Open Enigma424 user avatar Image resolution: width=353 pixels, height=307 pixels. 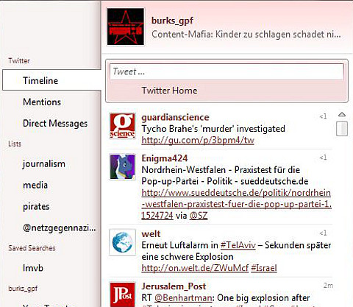tap(122, 166)
